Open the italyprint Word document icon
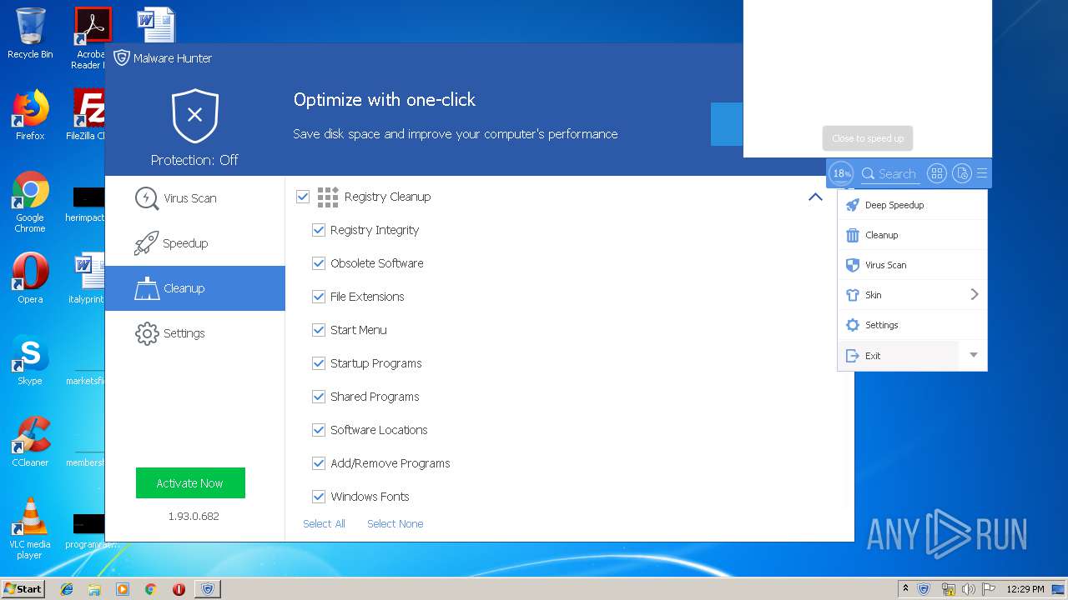1068x600 pixels. coord(88,278)
